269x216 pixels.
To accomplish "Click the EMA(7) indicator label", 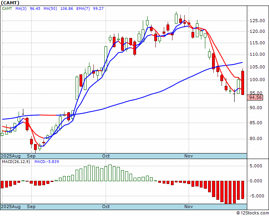I will pyautogui.click(x=83, y=9).
